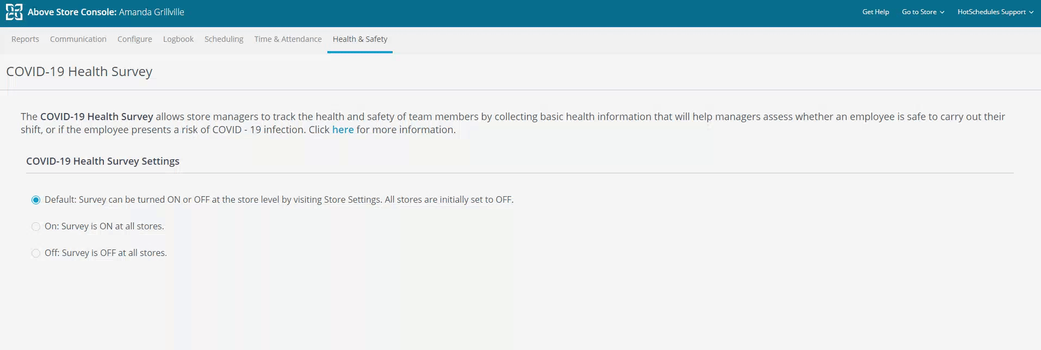Viewport: 1041px width, 350px height.
Task: Expand the Go to Store dropdown
Action: [922, 12]
